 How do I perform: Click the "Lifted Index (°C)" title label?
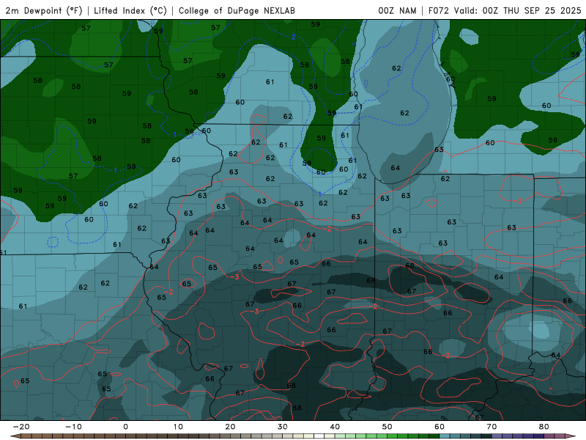point(130,10)
